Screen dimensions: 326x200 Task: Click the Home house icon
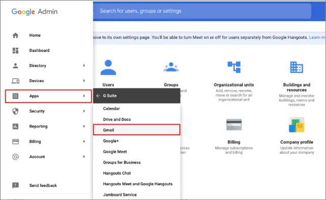click(x=15, y=35)
